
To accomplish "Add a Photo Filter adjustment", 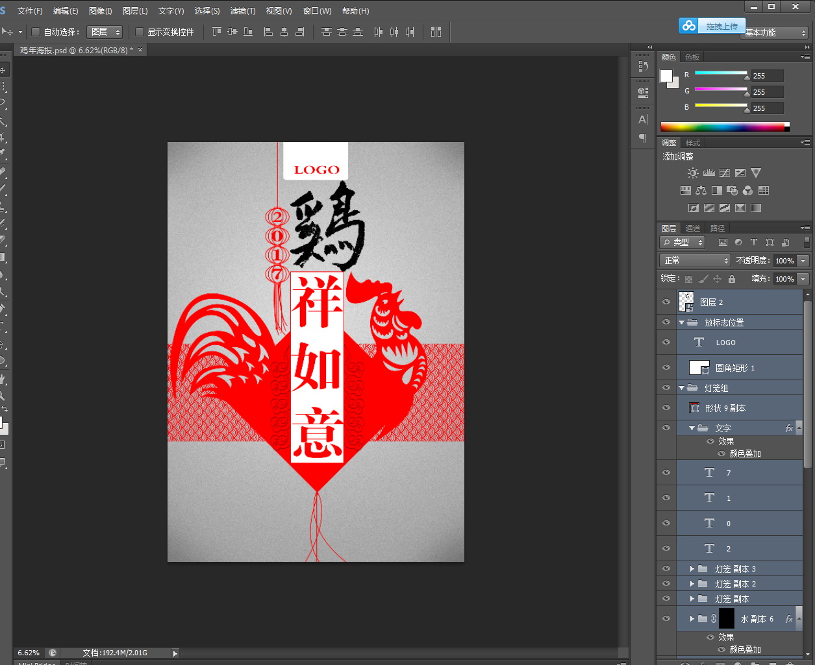I will click(732, 191).
